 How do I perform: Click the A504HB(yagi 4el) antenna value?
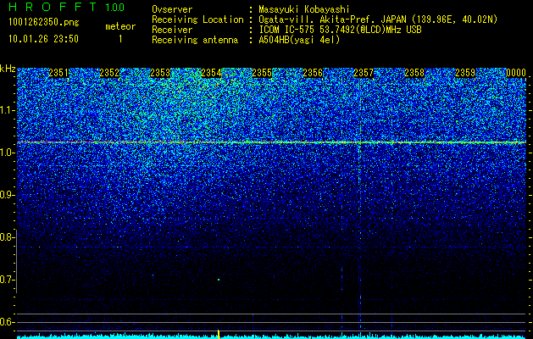tap(299, 40)
